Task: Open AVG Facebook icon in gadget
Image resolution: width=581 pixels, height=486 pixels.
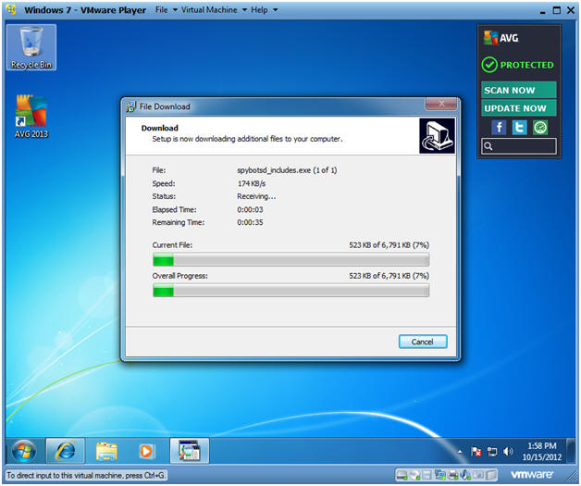Action: [x=499, y=128]
